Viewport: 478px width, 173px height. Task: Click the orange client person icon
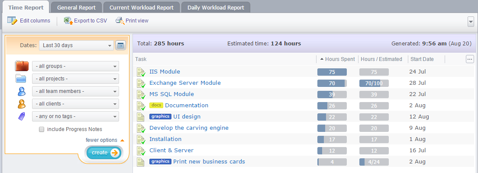point(21,104)
